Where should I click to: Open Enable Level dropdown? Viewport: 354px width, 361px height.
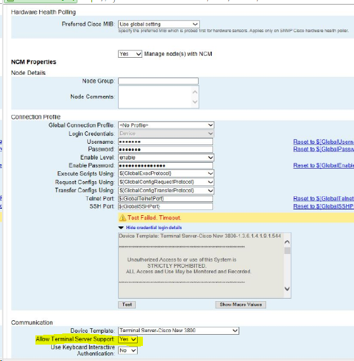coord(166,158)
